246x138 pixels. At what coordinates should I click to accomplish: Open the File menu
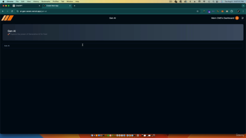tap(17, 2)
